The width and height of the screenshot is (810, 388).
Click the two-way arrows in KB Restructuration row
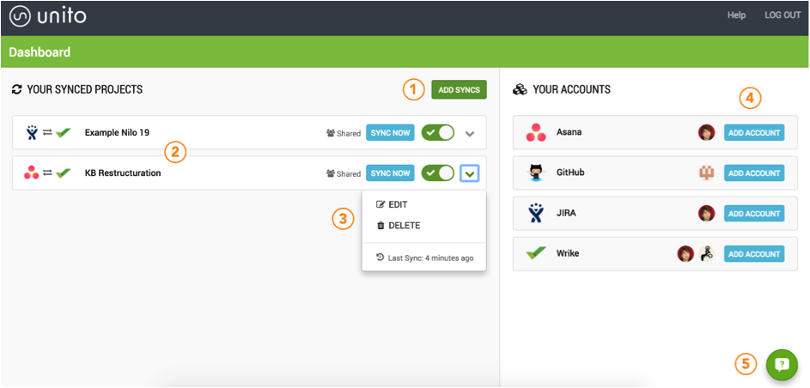[x=47, y=173]
